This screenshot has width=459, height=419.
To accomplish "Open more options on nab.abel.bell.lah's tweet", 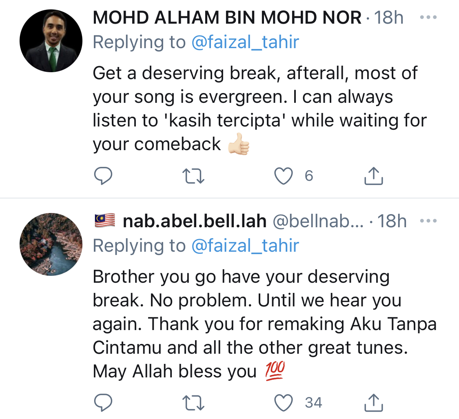I will [428, 221].
